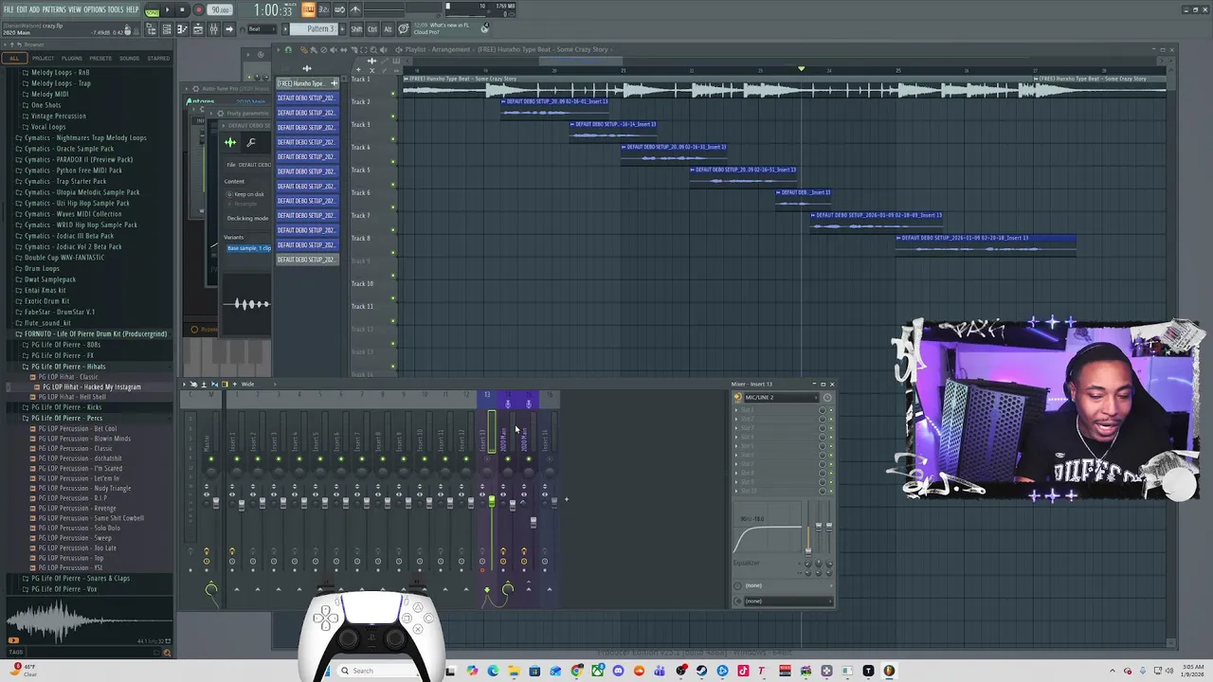The image size is (1213, 682).
Task: Open the Beat snap dropdown
Action: tap(264, 29)
